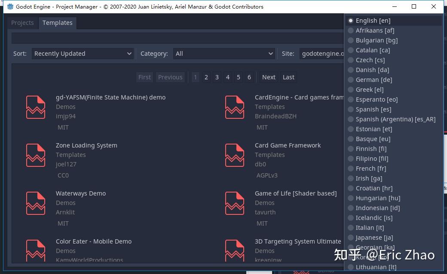Open the Waterways Demo asset icon
447x274 pixels.
36,203
